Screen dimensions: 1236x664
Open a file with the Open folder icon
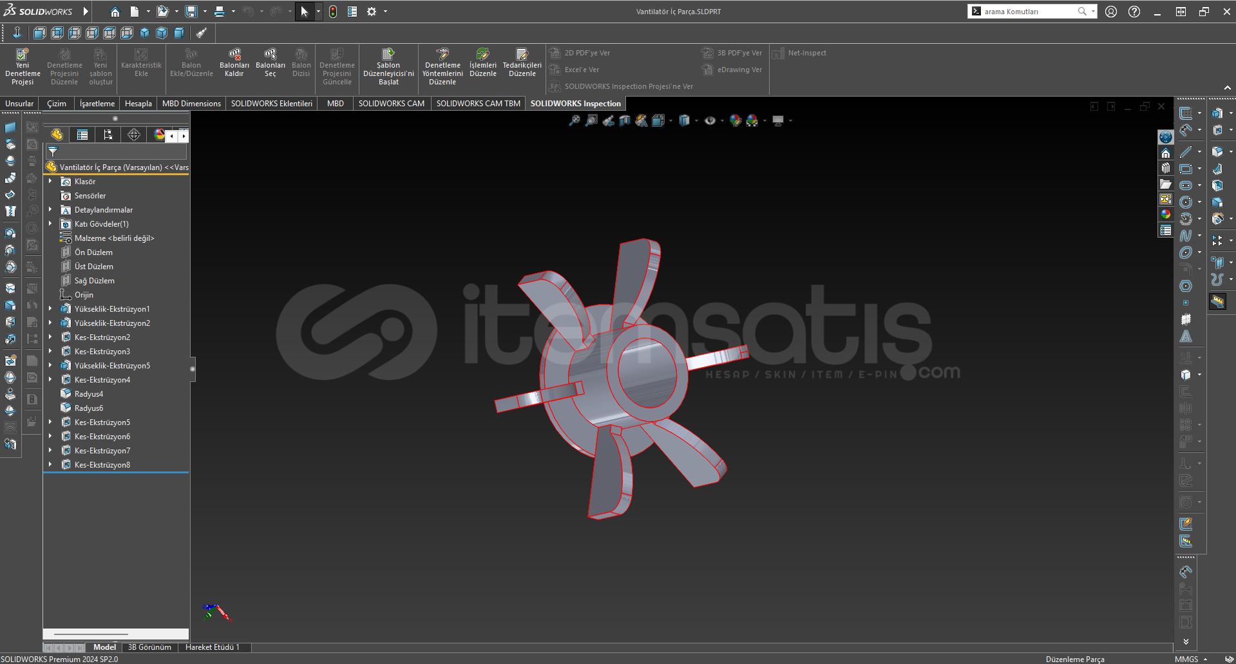pyautogui.click(x=162, y=12)
